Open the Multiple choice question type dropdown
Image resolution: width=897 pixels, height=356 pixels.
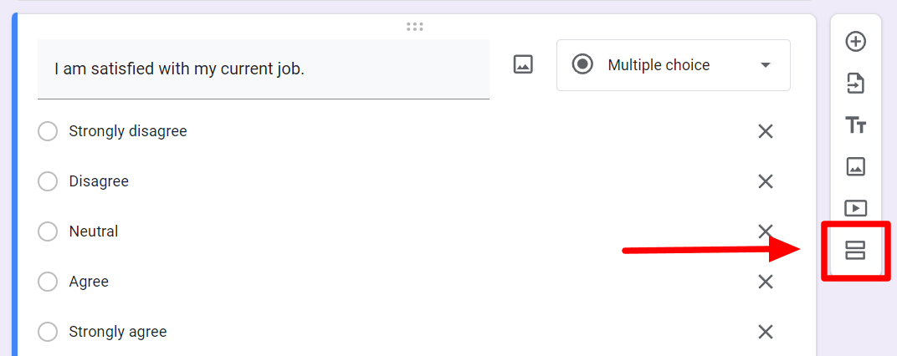pyautogui.click(x=674, y=65)
